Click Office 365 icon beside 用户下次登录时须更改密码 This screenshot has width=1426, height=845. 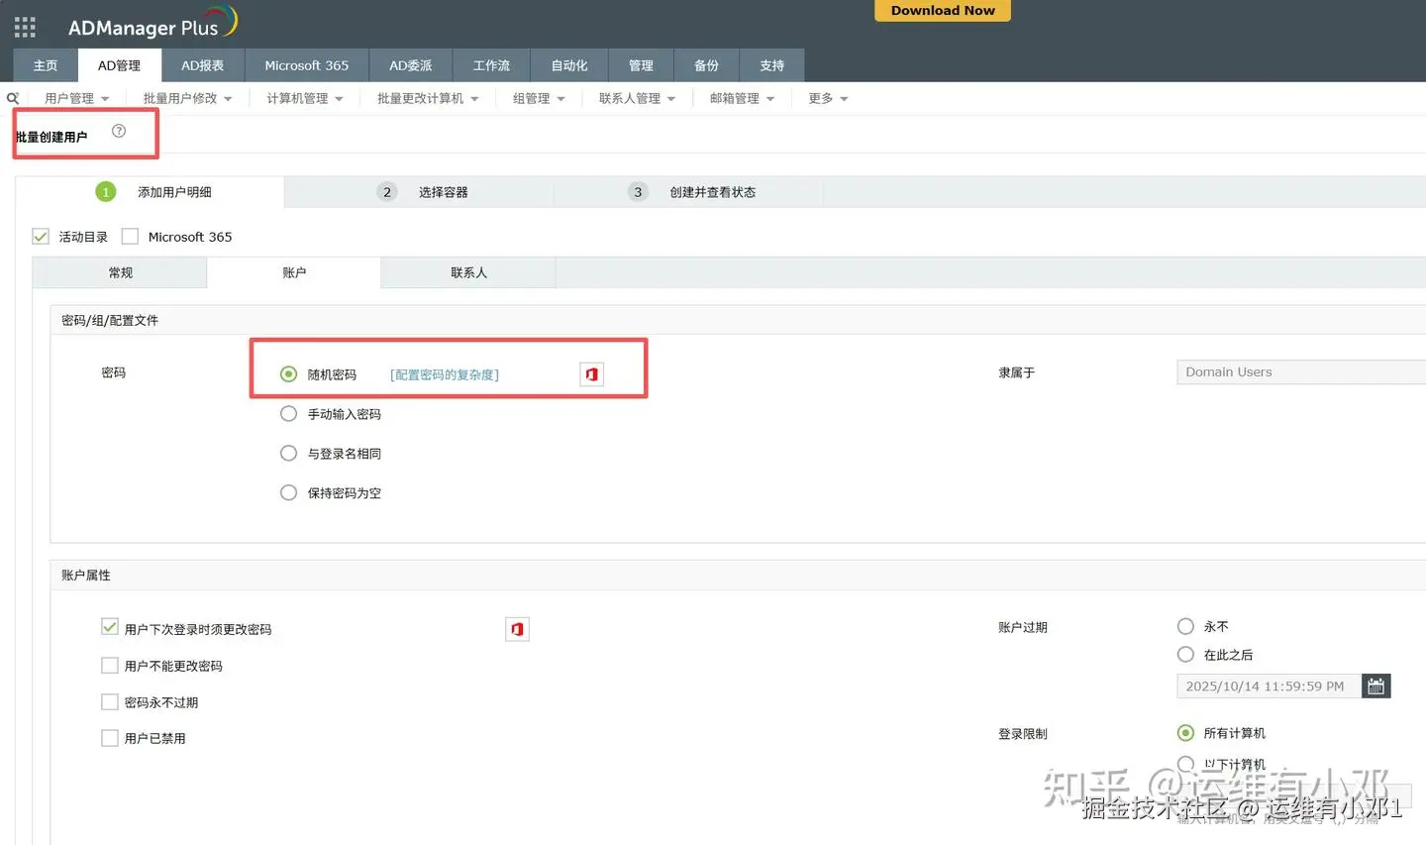pos(517,629)
